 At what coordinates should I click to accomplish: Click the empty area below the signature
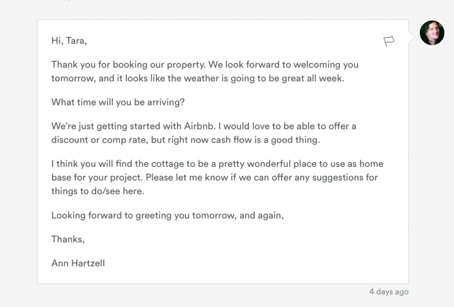click(x=221, y=275)
